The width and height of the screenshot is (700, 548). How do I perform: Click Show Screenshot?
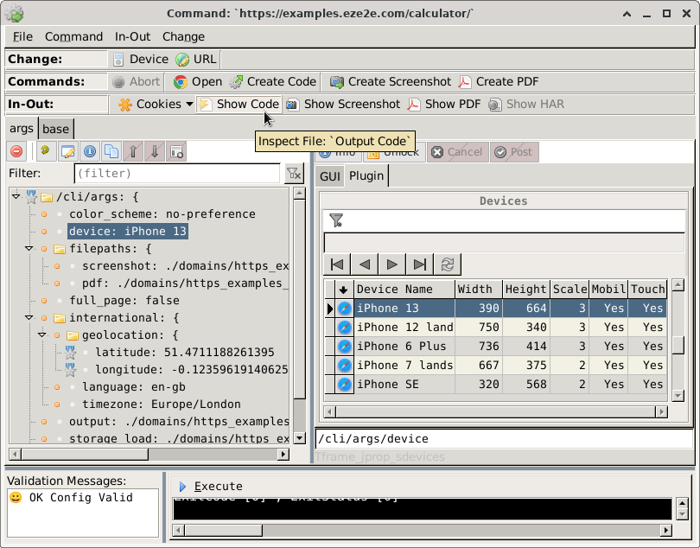pyautogui.click(x=343, y=104)
